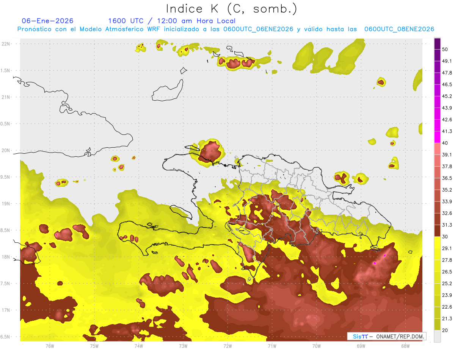Click the 76W longitude axis label

point(50,346)
